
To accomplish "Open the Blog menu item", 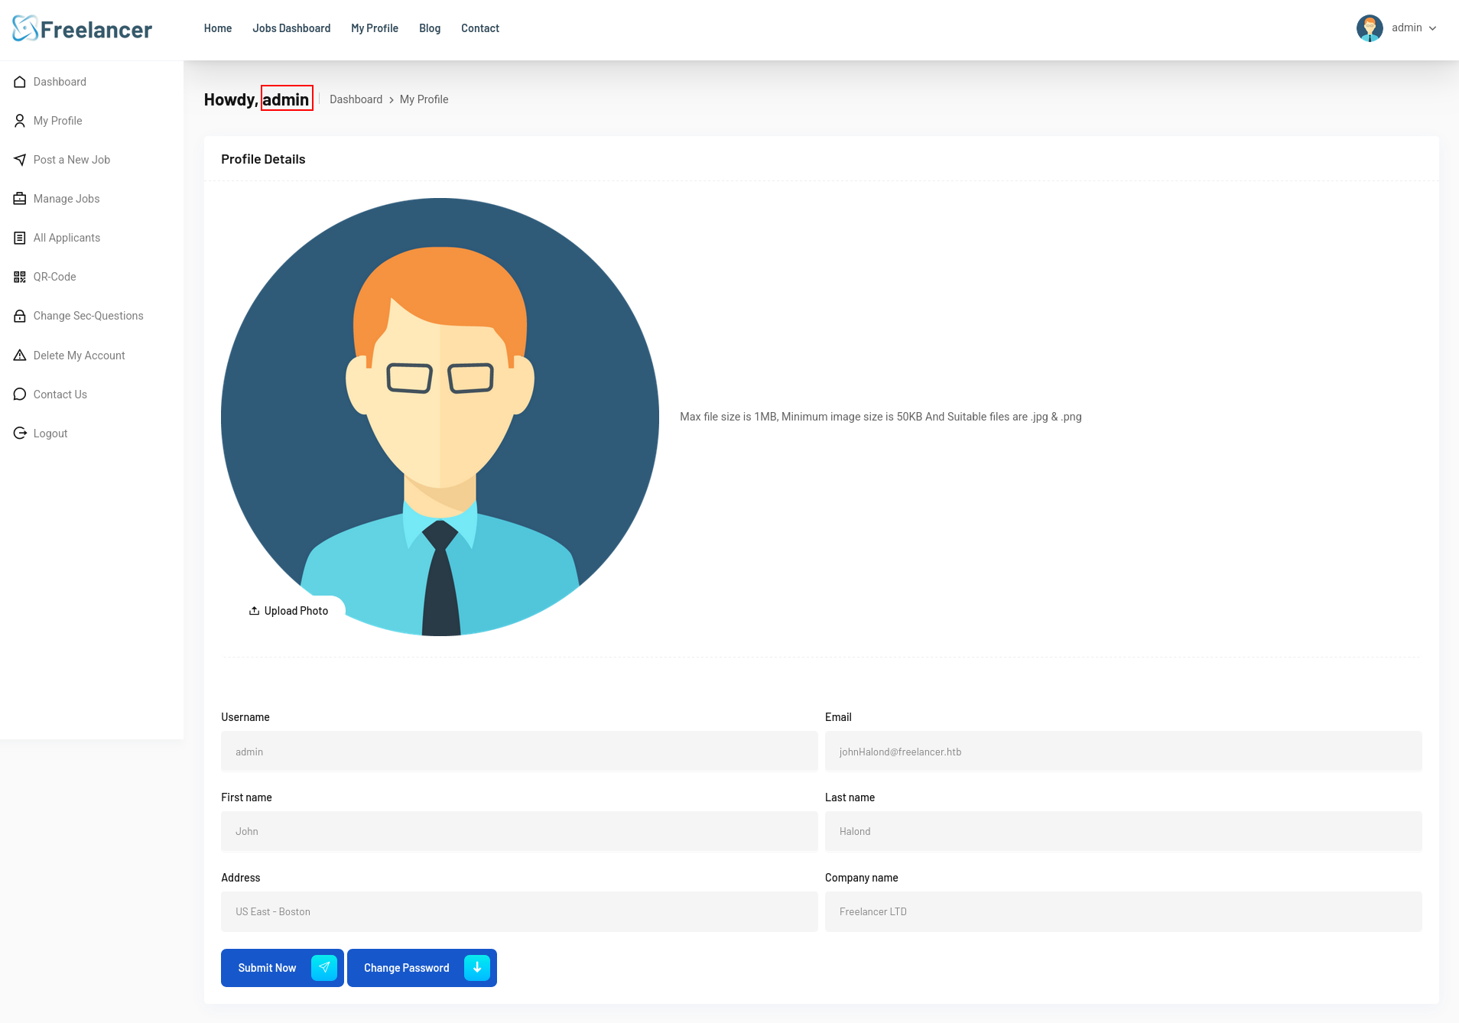I will click(430, 28).
